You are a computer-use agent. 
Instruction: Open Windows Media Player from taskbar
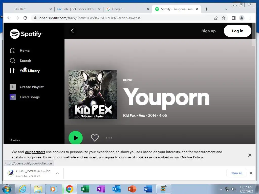pyautogui.click(x=54, y=189)
